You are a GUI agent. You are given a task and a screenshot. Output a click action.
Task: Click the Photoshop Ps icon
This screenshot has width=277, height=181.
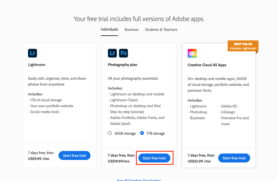[x=123, y=53]
